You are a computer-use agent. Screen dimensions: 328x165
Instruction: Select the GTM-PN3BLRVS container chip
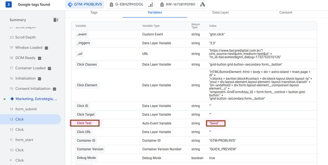85,4
